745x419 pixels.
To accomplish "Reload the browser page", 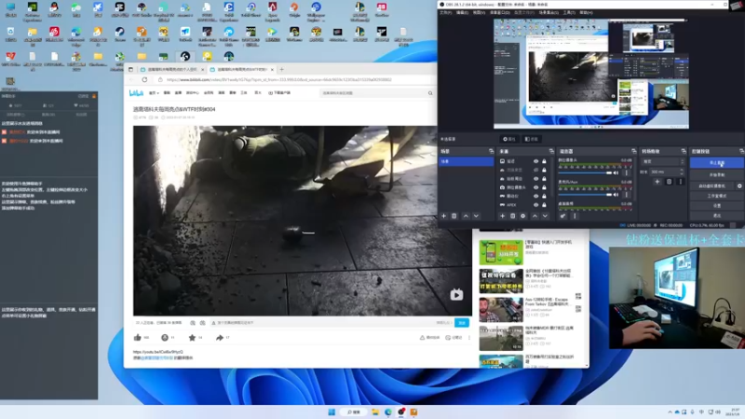I will coord(144,80).
